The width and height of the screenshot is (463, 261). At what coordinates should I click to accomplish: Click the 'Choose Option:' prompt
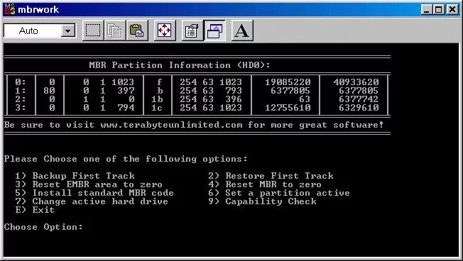pos(43,227)
